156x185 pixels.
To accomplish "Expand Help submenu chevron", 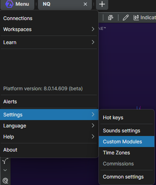I will tap(93, 136).
